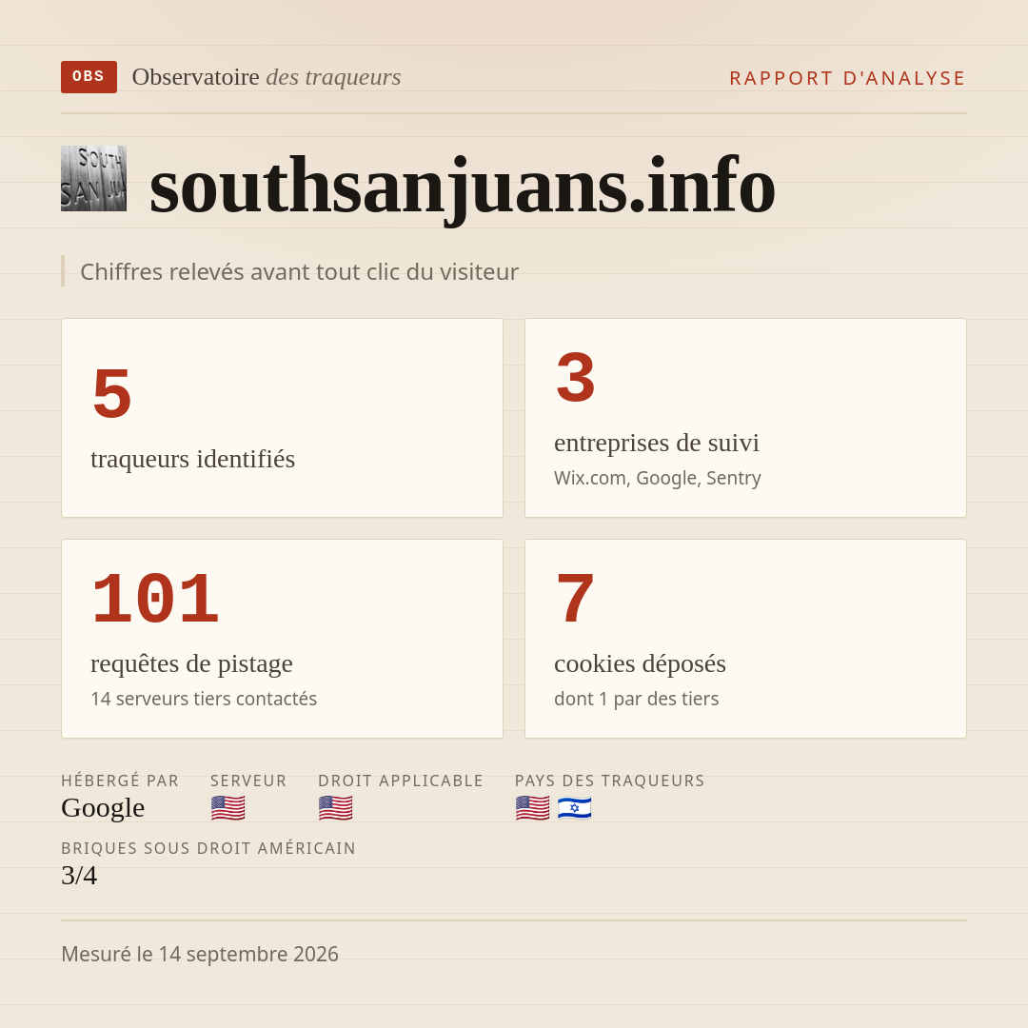The image size is (1028, 1028).
Task: Select the 14 serveurs tiers contactés text
Action: click(x=204, y=699)
